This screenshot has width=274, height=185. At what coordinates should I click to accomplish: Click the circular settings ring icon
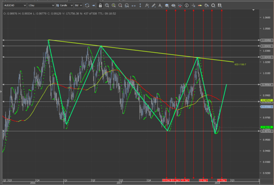coord(213,5)
